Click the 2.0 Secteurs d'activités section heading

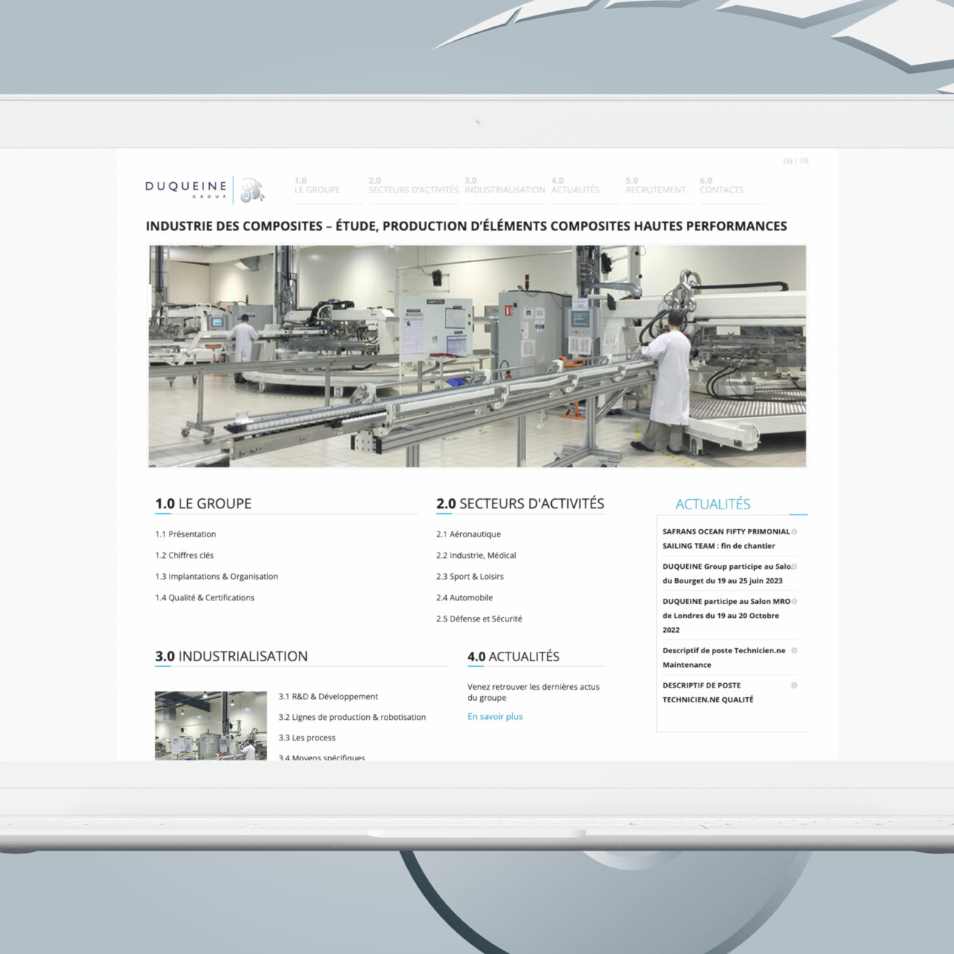click(x=520, y=503)
